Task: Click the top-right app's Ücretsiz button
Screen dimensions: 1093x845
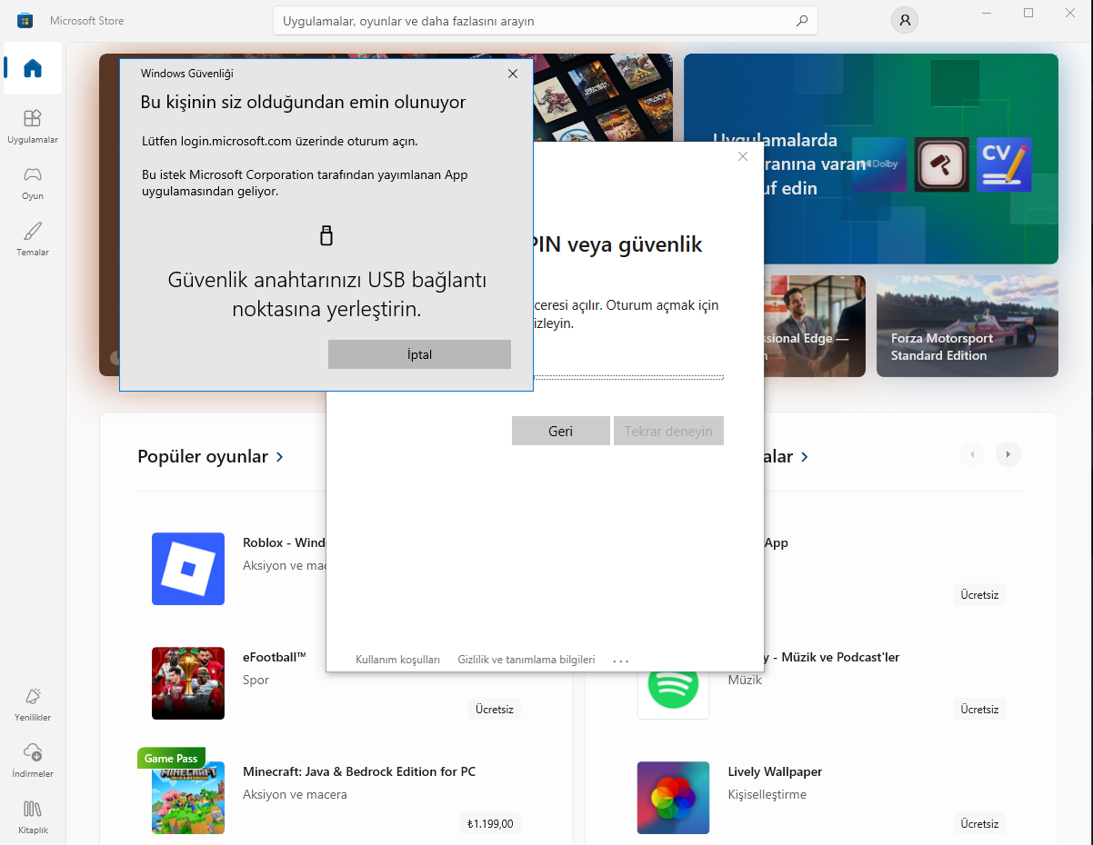Action: coord(979,594)
